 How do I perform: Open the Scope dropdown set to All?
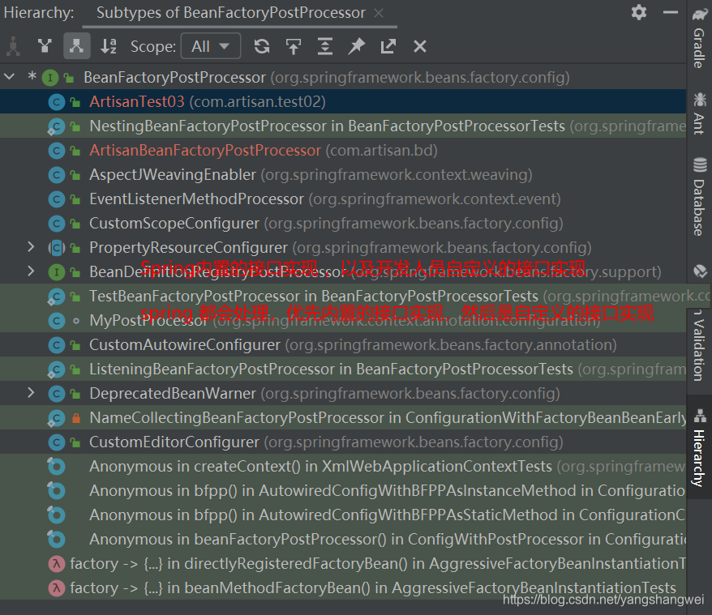point(210,46)
